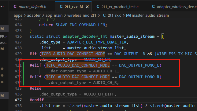Open the adapter_wireless_dec.c tab
Viewport: 197px width, 111px height.
pos(174,7)
